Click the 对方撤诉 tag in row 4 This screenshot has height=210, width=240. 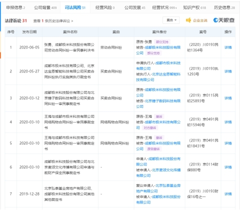[x=150, y=128]
